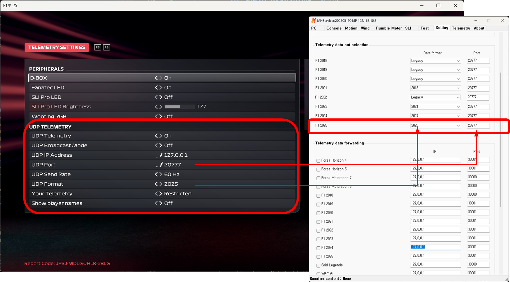Select the Wind tab
This screenshot has width=510, height=282.
click(x=365, y=28)
